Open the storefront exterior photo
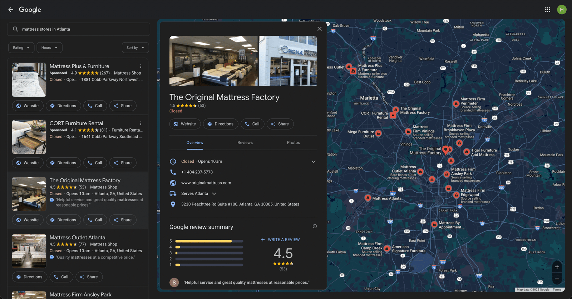Screen dimensions: 572x299 coord(288,61)
